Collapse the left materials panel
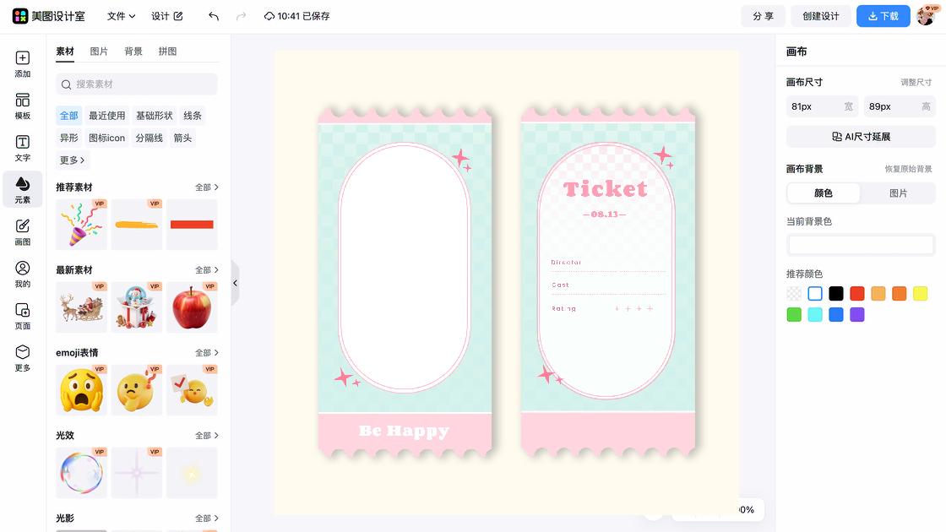946x532 pixels. tap(235, 283)
